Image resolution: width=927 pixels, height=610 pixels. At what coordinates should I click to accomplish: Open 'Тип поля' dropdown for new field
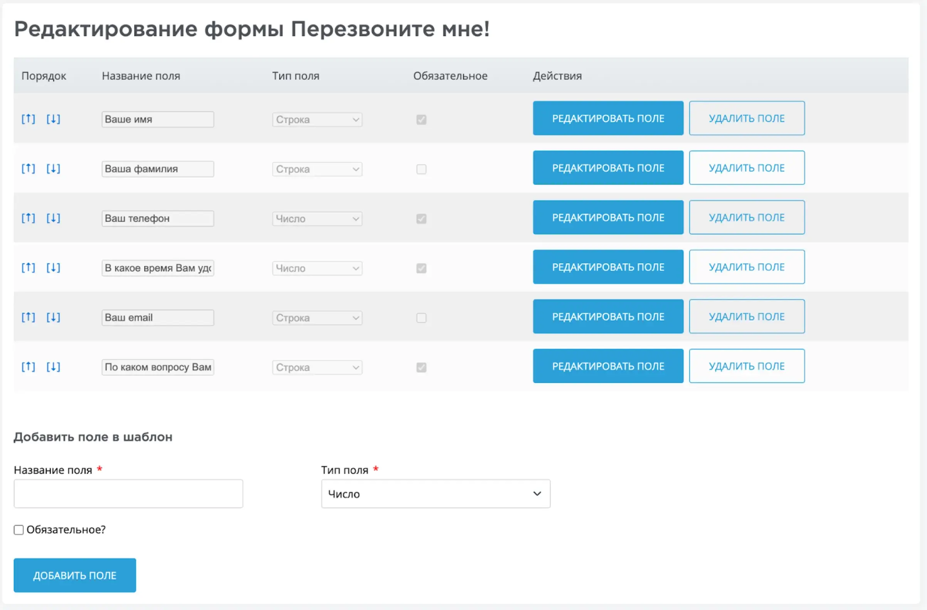click(x=435, y=494)
